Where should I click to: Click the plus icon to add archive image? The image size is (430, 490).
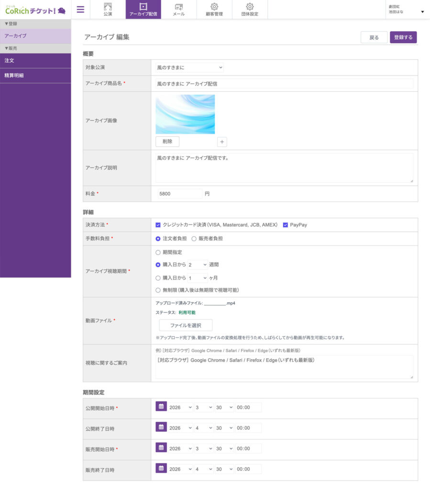222,142
